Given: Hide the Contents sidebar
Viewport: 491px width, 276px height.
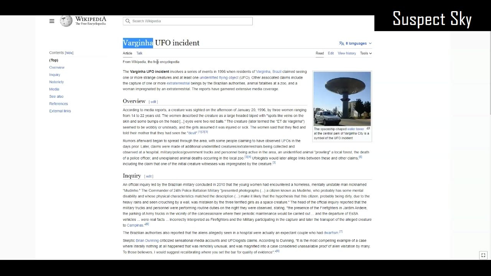Looking at the screenshot, I should tap(69, 53).
